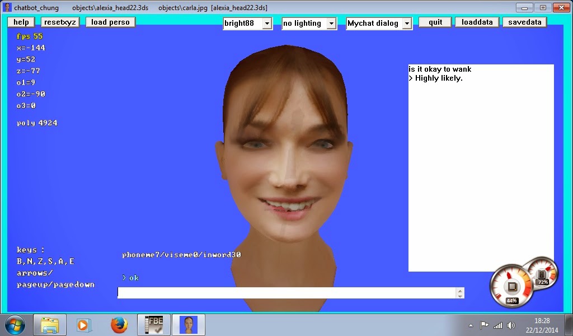This screenshot has height=336, width=573.
Task: Click the fps 55 readout
Action: [x=30, y=36]
